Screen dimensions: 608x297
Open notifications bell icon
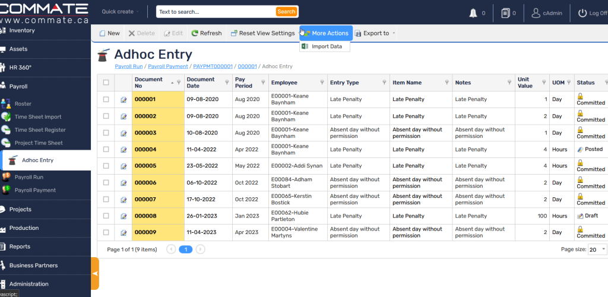pyautogui.click(x=473, y=13)
